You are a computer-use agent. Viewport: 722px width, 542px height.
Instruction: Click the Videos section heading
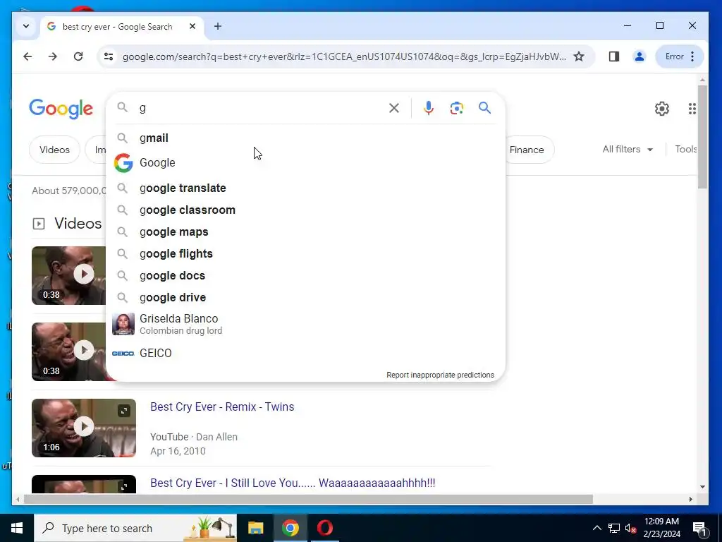click(x=78, y=224)
